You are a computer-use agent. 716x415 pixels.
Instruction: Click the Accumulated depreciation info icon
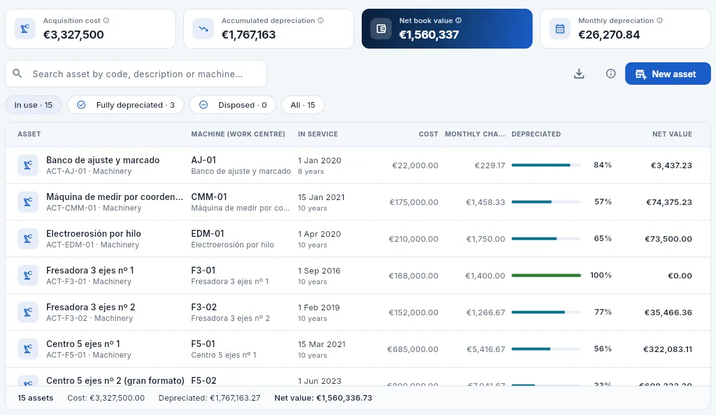321,21
